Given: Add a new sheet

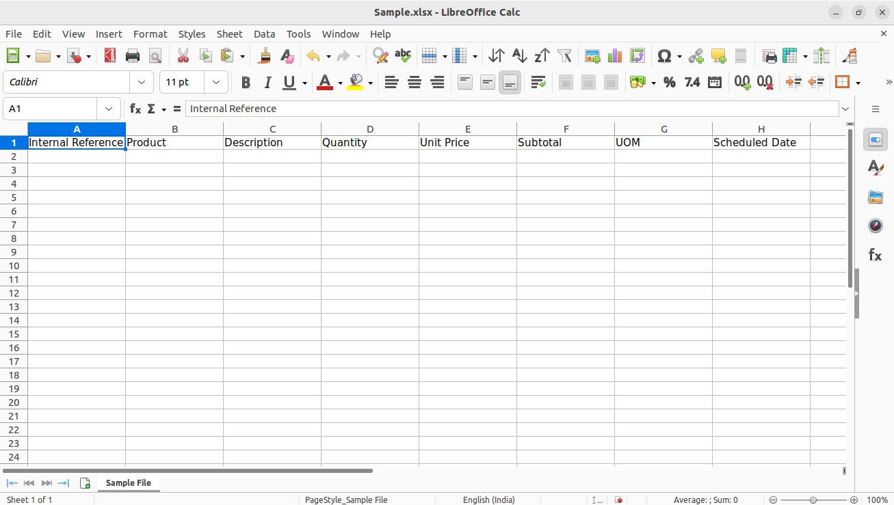Looking at the screenshot, I should 86,483.
